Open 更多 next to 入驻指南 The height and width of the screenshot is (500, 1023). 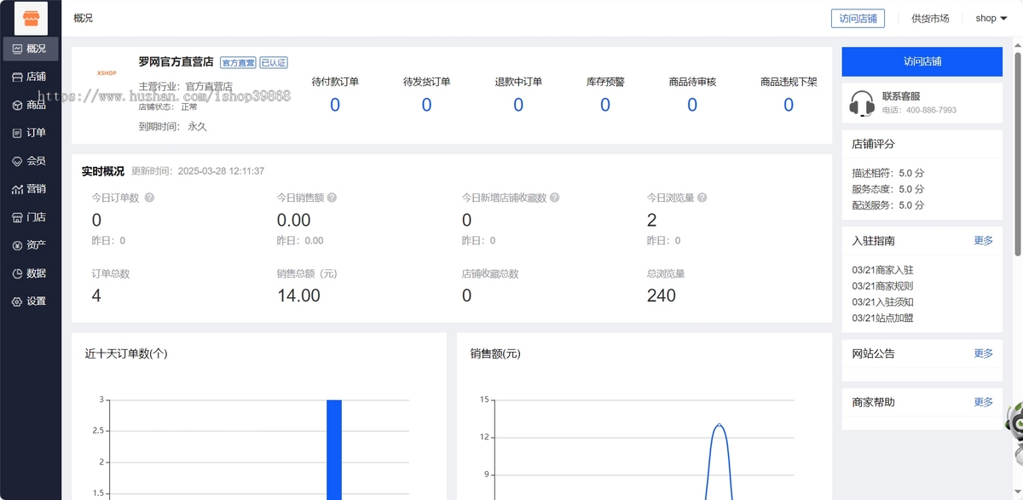pos(984,240)
